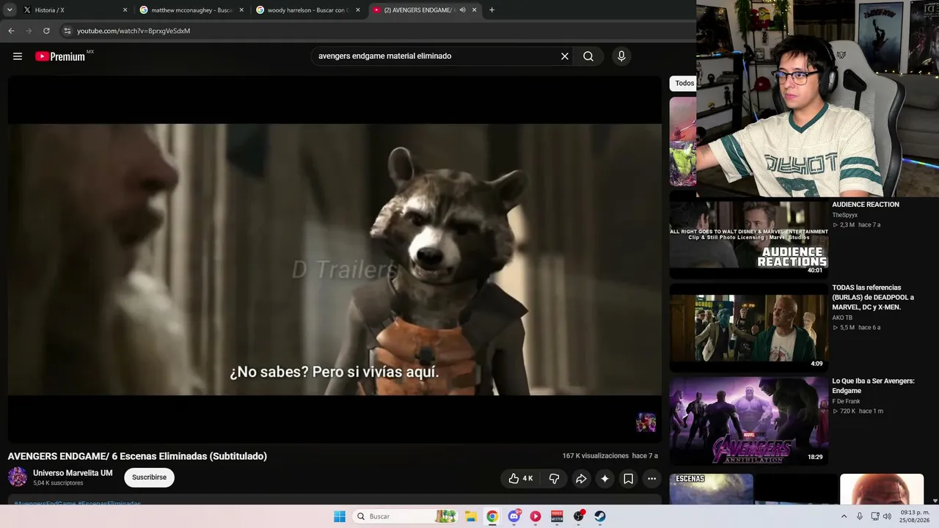The height and width of the screenshot is (528, 939).
Task: Select the Todos filter chip
Action: (684, 84)
